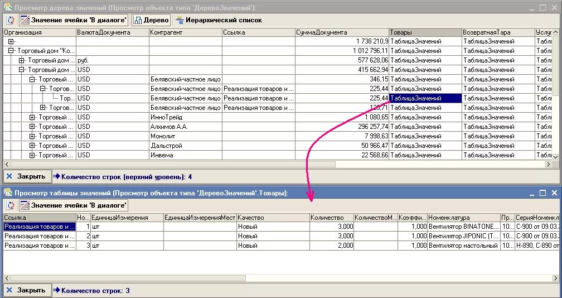This screenshot has height=298, width=562.
Task: Select quantity cell 2,000
Action: (332, 246)
